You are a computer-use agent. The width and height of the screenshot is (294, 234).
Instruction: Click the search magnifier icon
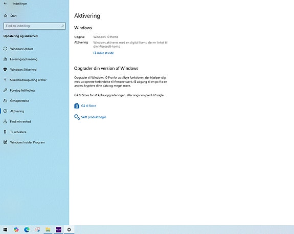click(62, 26)
